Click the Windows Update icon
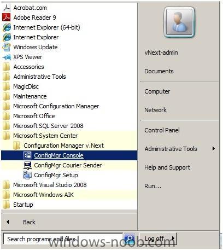The height and width of the screenshot is (250, 223). (x=7, y=47)
